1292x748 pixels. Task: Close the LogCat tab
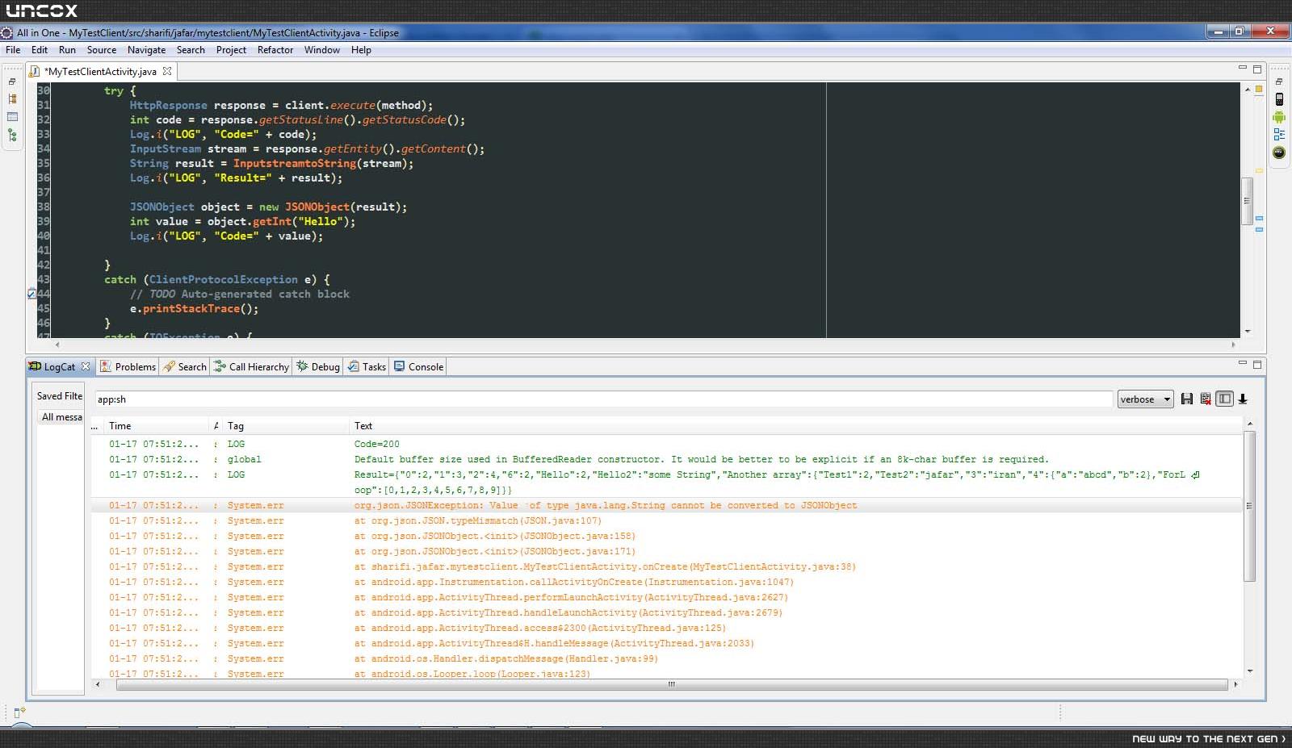point(86,366)
